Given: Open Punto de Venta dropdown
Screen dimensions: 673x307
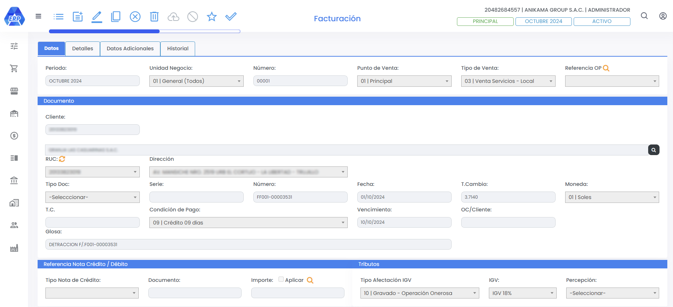Looking at the screenshot, I should 404,81.
